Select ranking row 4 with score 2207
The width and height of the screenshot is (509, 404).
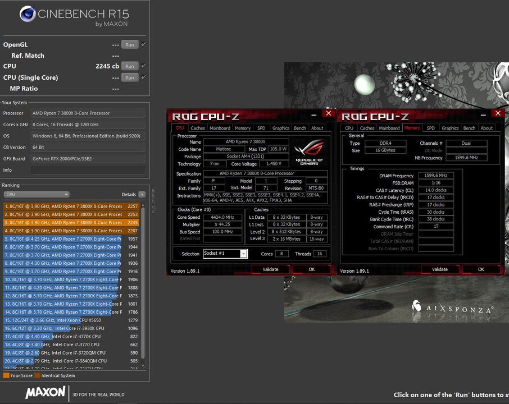click(71, 231)
